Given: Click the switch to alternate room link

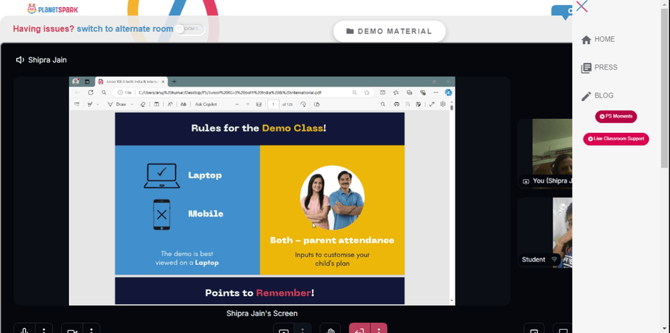Looking at the screenshot, I should coord(125,29).
